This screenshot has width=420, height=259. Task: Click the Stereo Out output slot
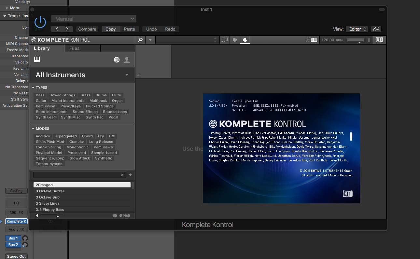click(x=16, y=256)
